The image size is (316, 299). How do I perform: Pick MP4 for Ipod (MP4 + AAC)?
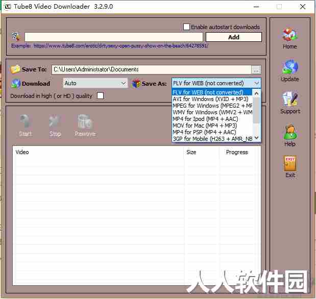(x=212, y=119)
